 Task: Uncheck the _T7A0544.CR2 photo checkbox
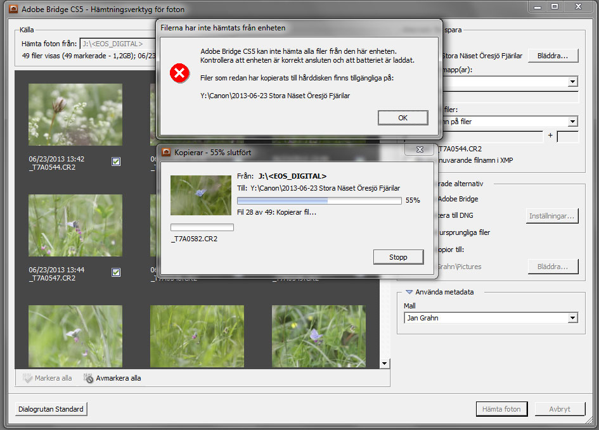coord(116,161)
